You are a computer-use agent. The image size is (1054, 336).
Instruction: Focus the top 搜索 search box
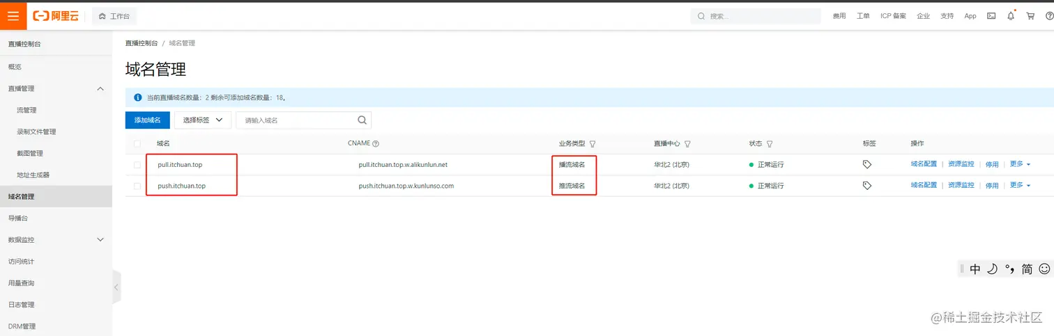pos(756,16)
